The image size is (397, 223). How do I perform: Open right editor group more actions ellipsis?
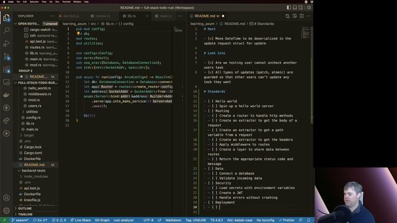(308, 16)
